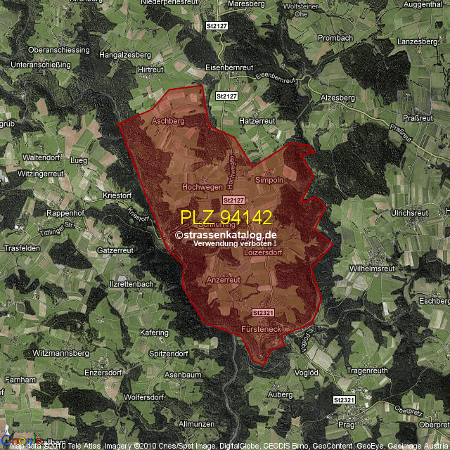Select the Anzerreut place label

point(224,280)
